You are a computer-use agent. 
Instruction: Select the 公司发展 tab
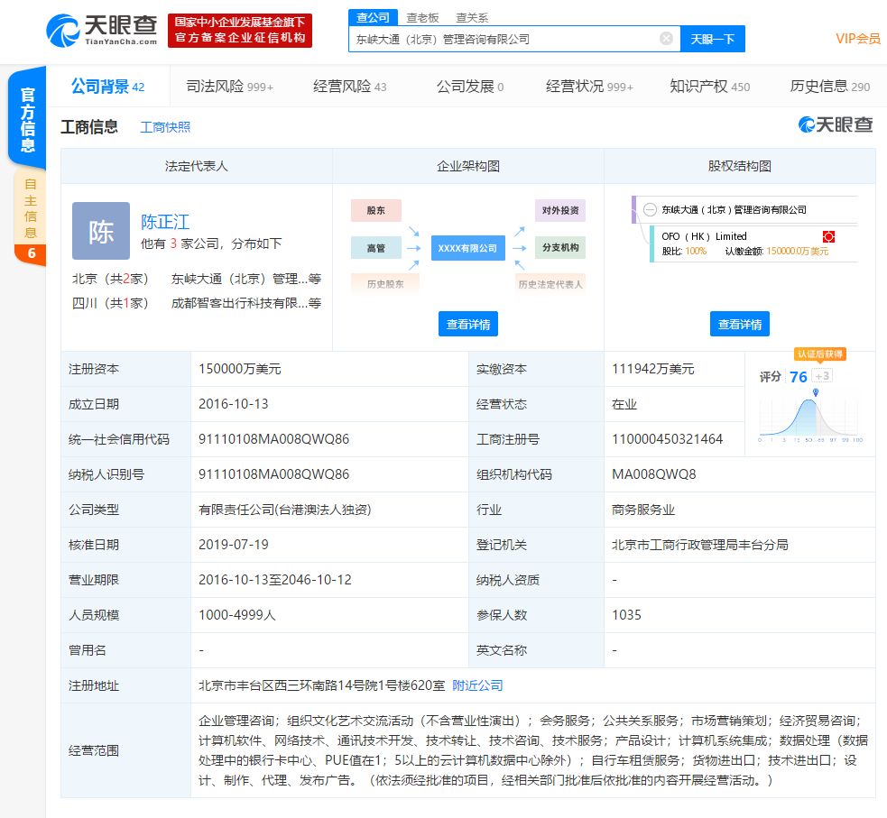pos(469,87)
